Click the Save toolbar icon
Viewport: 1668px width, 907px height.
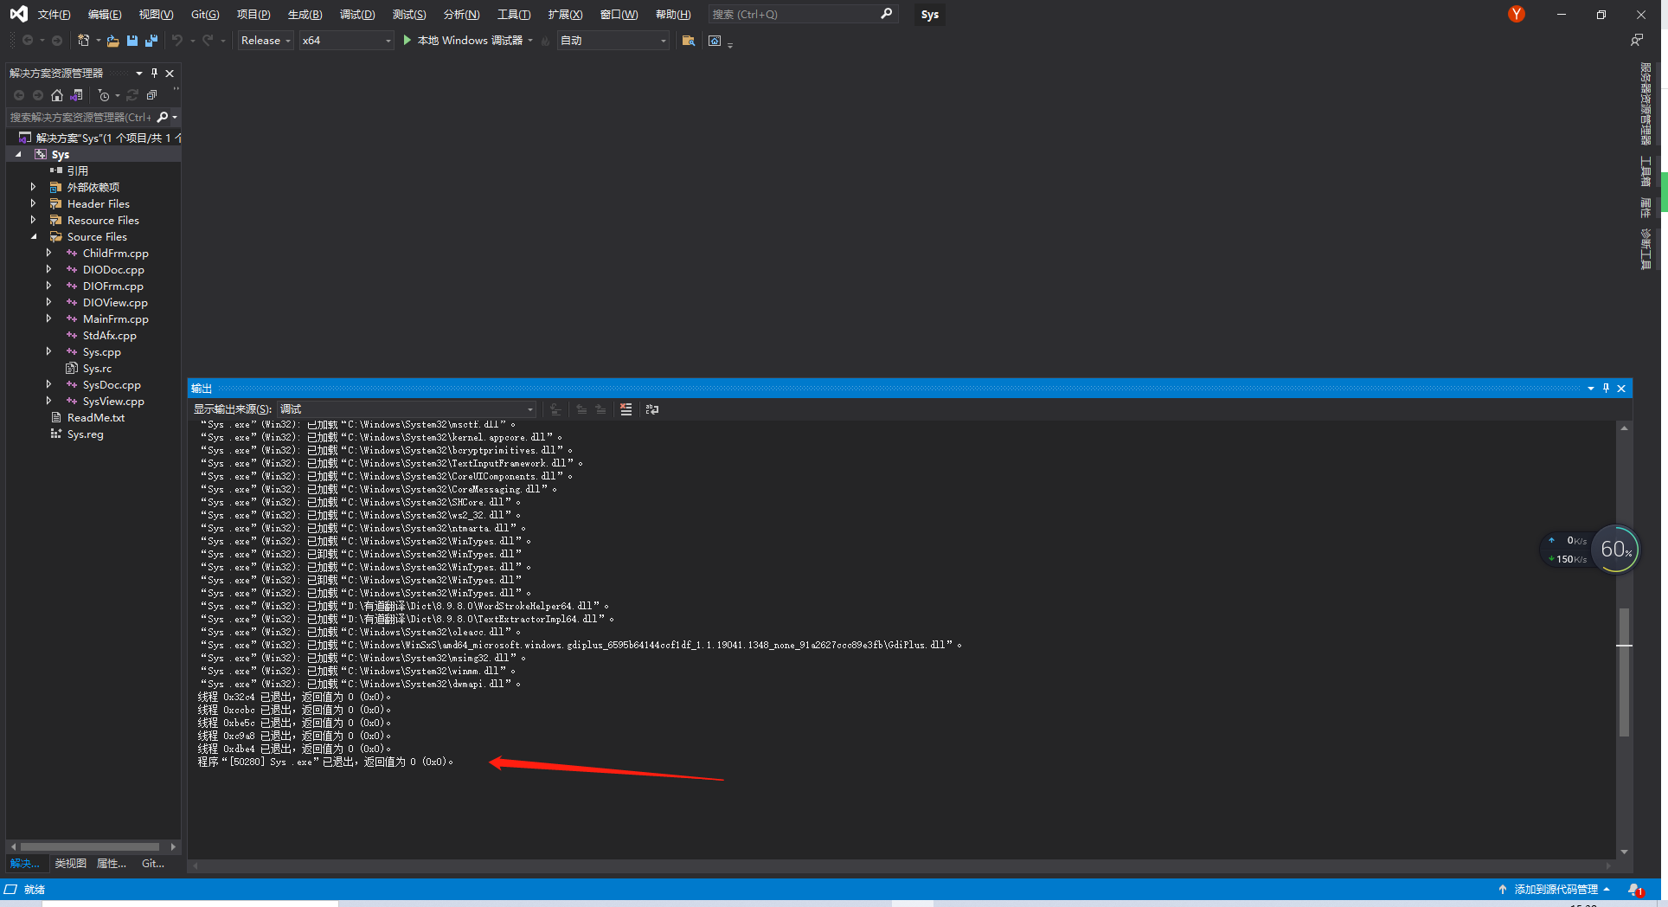click(x=131, y=40)
